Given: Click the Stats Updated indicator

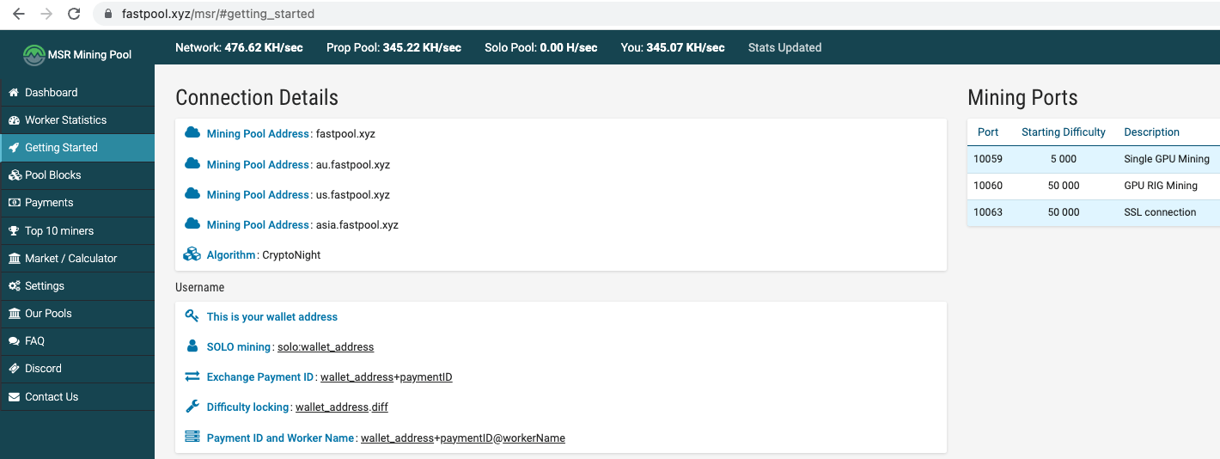Looking at the screenshot, I should click(x=784, y=47).
